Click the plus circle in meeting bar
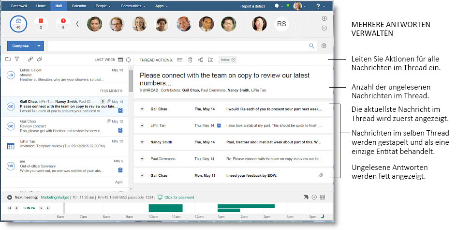The width and height of the screenshot is (457, 230). click(x=314, y=197)
